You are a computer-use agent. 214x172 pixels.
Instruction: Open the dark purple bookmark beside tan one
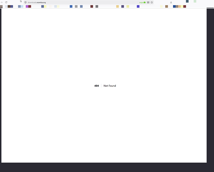(123, 7)
